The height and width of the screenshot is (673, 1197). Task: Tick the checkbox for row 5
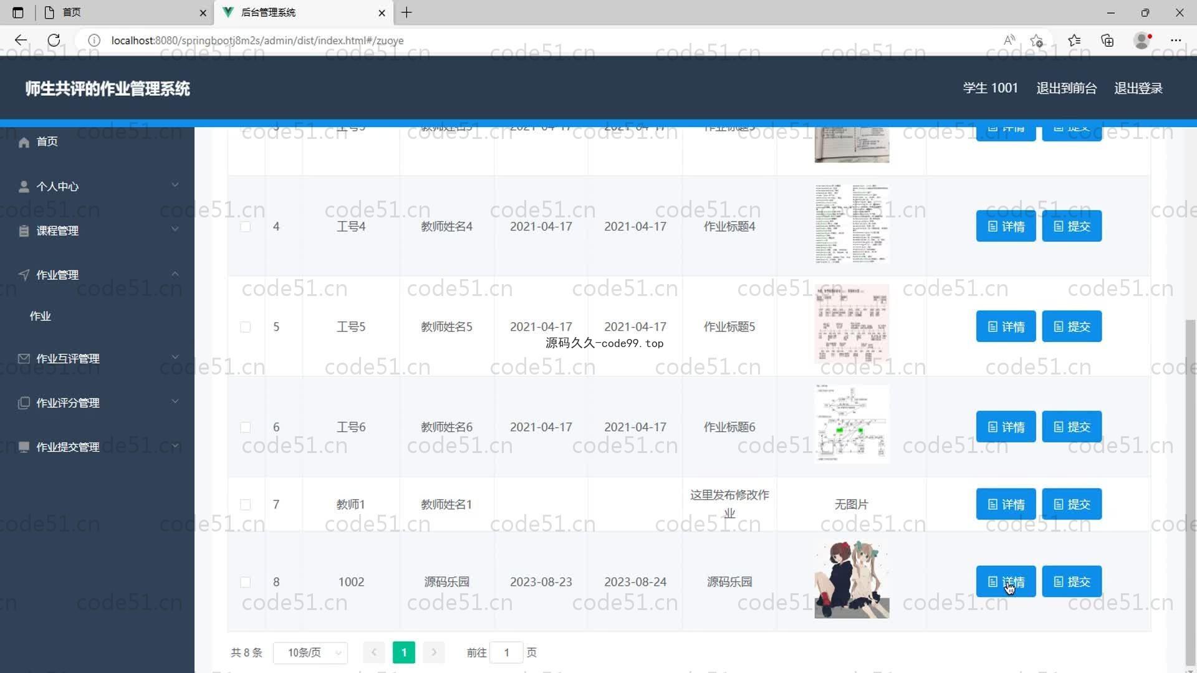click(x=246, y=327)
